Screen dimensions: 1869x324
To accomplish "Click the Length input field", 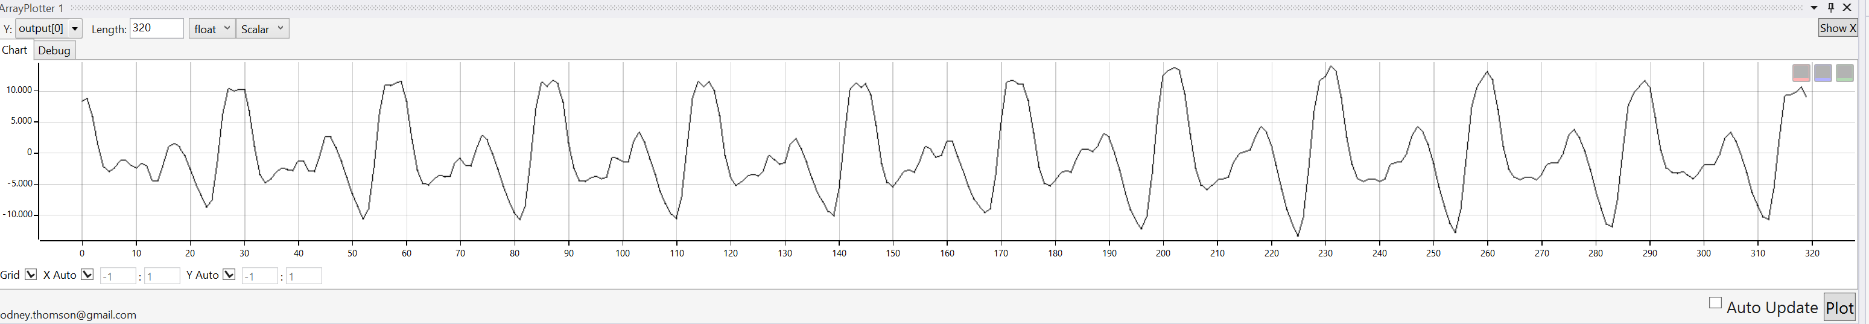I will tap(156, 28).
